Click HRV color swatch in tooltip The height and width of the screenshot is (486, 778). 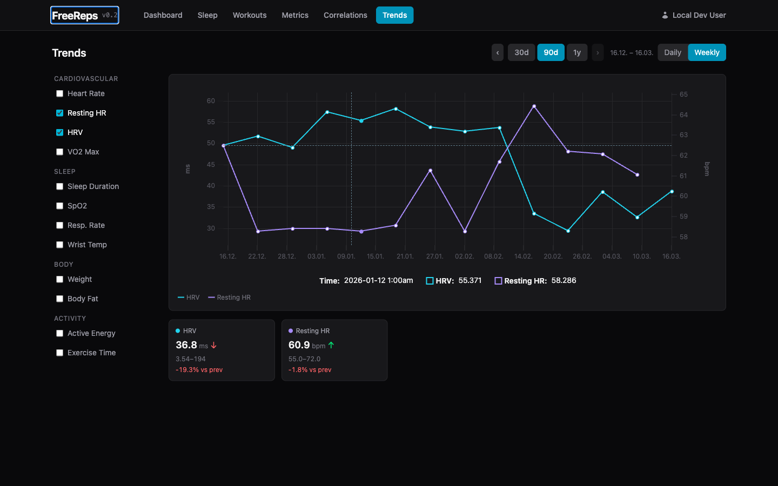coord(430,281)
